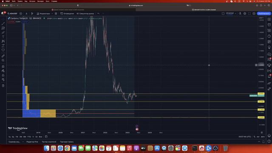Toggle fullscreen mode icon
Screen dimensions: 272x153
pos(249,13)
